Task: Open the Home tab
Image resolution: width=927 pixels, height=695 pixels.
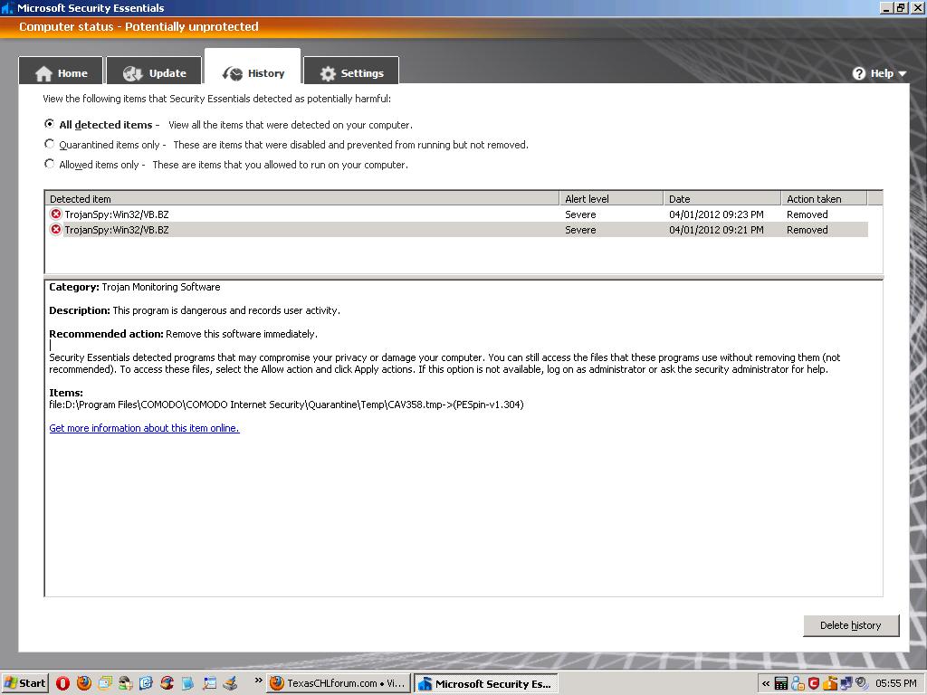Action: 61,71
